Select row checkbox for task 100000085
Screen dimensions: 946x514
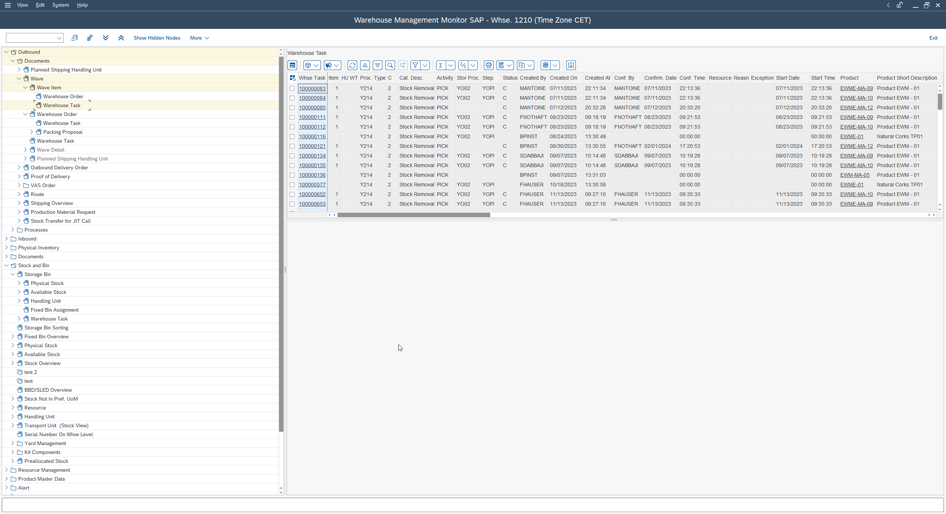coord(292,107)
